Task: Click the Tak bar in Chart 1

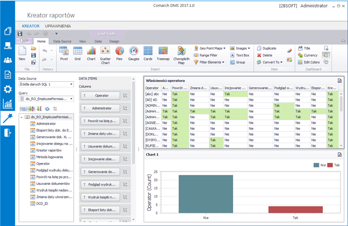Action: [x=295, y=209]
